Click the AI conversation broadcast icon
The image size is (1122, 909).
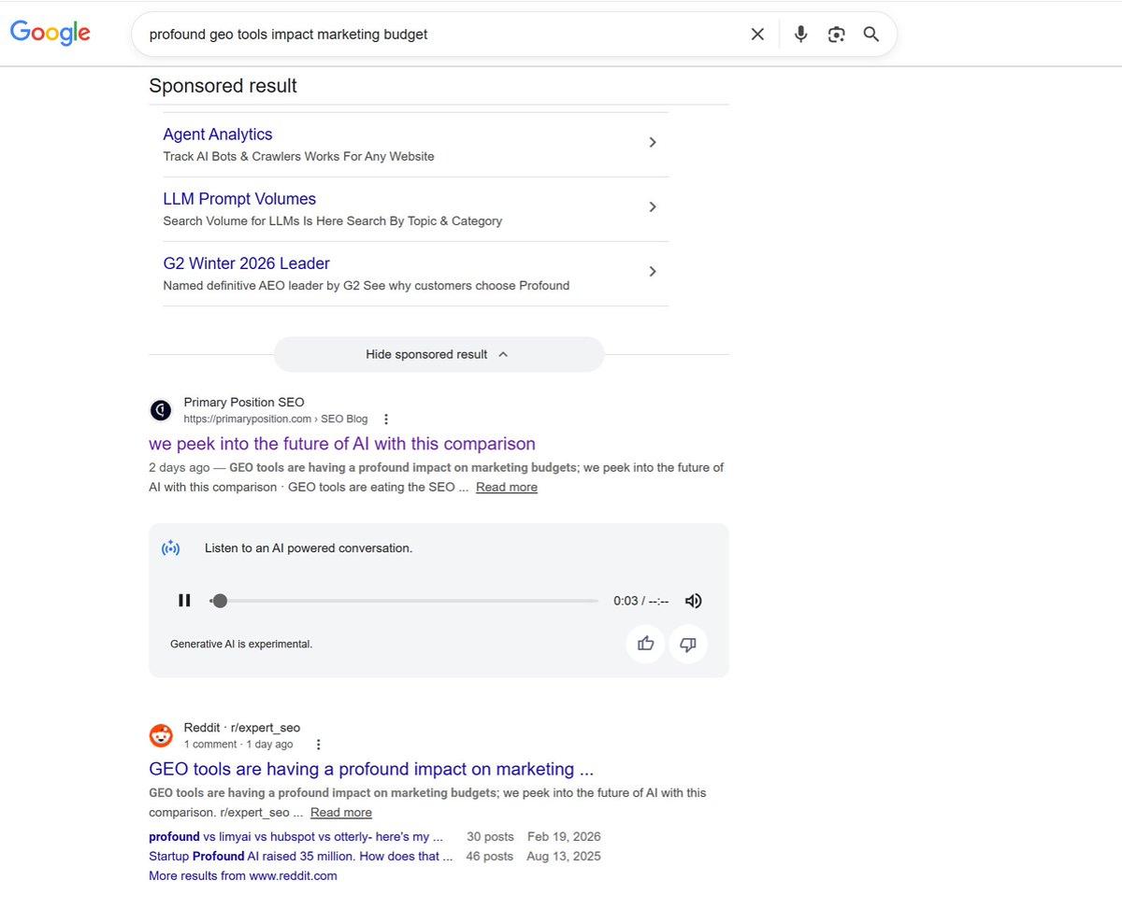(x=170, y=548)
